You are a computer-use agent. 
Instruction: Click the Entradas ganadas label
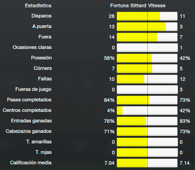coord(31,121)
